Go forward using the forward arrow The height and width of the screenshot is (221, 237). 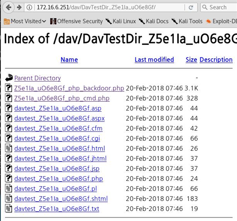[19, 7]
